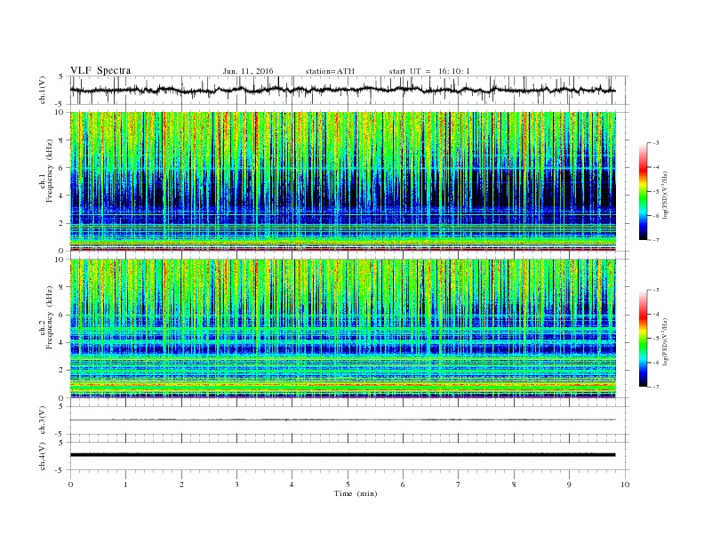Click the "Time (min)" x-axis label

(x=356, y=493)
